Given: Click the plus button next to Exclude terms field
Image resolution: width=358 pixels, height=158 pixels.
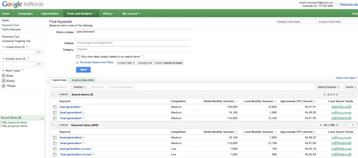Looking at the screenshot, I should (39, 64).
